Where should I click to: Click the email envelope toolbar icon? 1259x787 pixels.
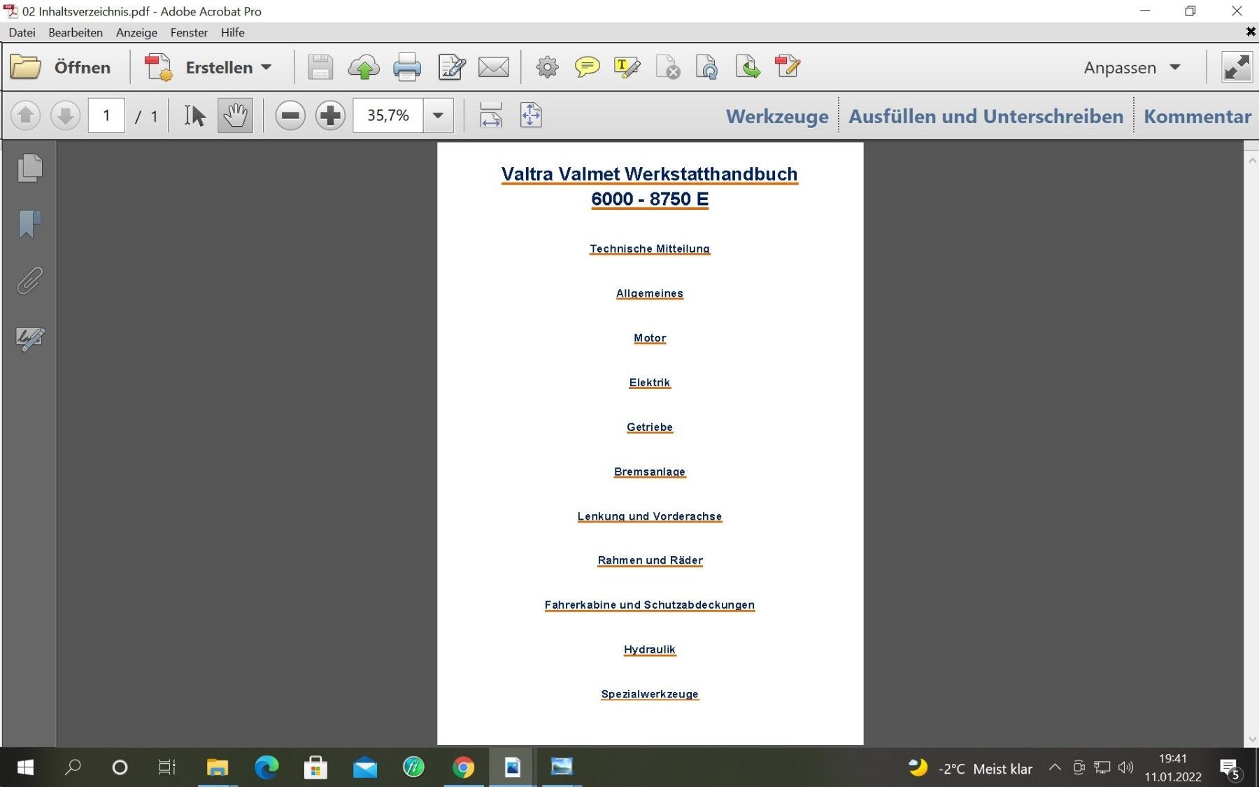pyautogui.click(x=493, y=68)
